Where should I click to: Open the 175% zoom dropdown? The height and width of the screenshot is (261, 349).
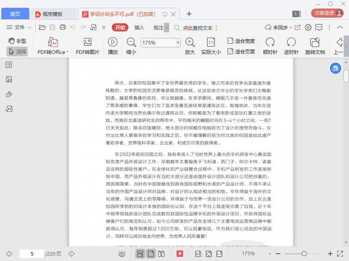tap(178, 42)
